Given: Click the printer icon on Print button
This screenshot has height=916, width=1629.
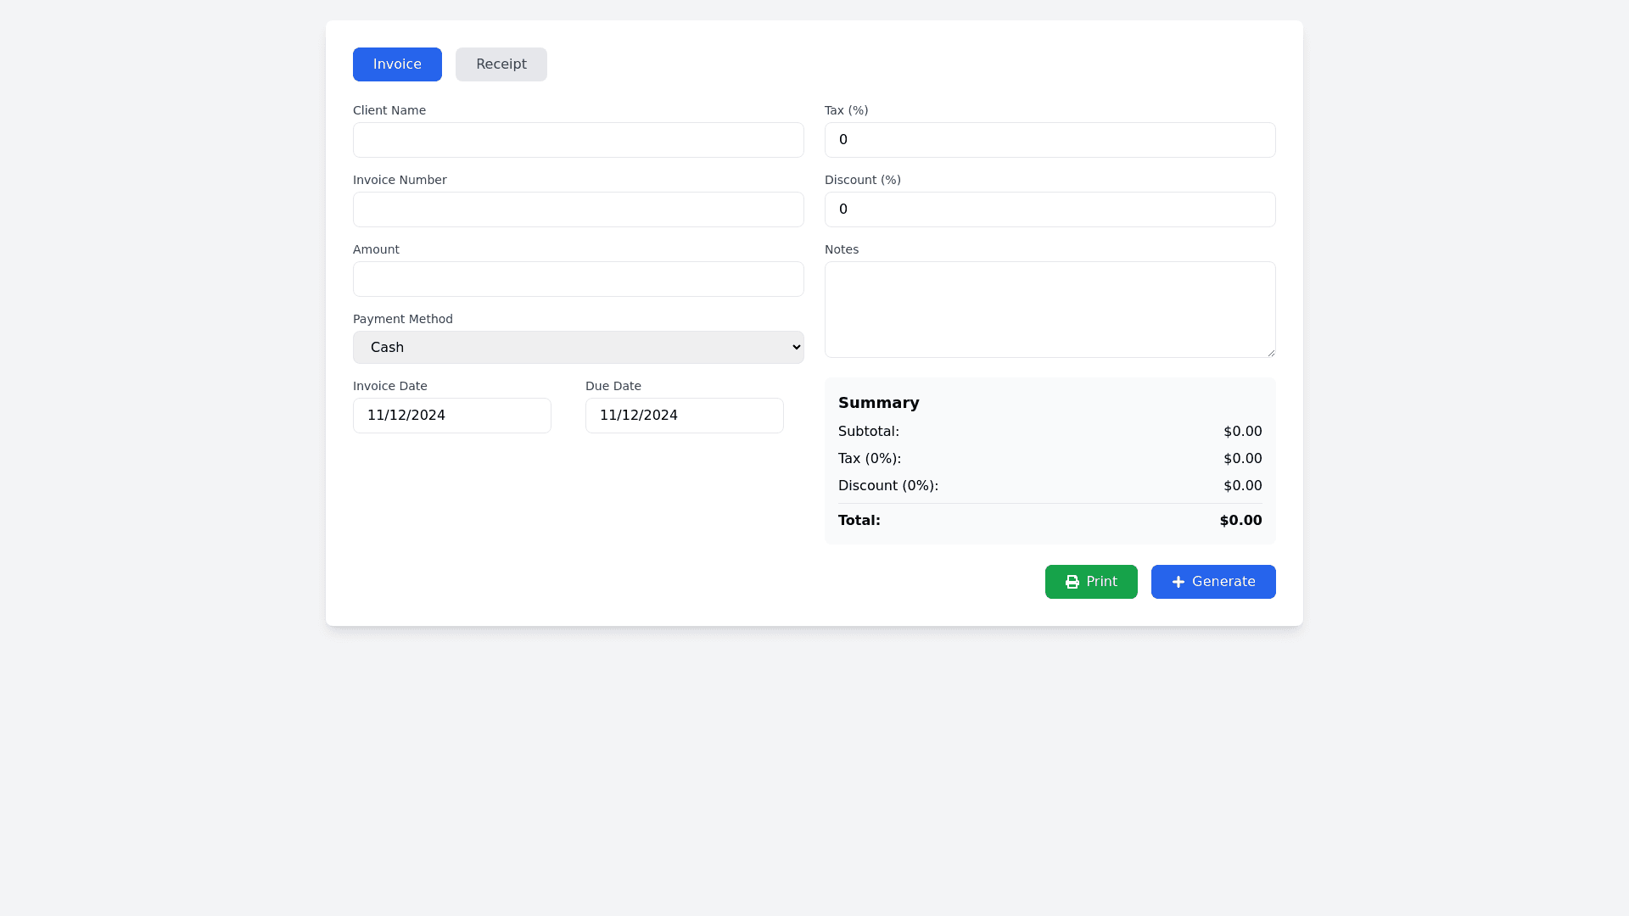Looking at the screenshot, I should click(1072, 582).
